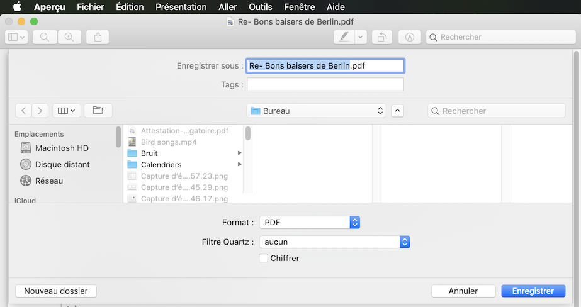Screen dimensions: 581x307
Task: Click the annotation toolbox icon
Action: pyautogui.click(x=410, y=37)
